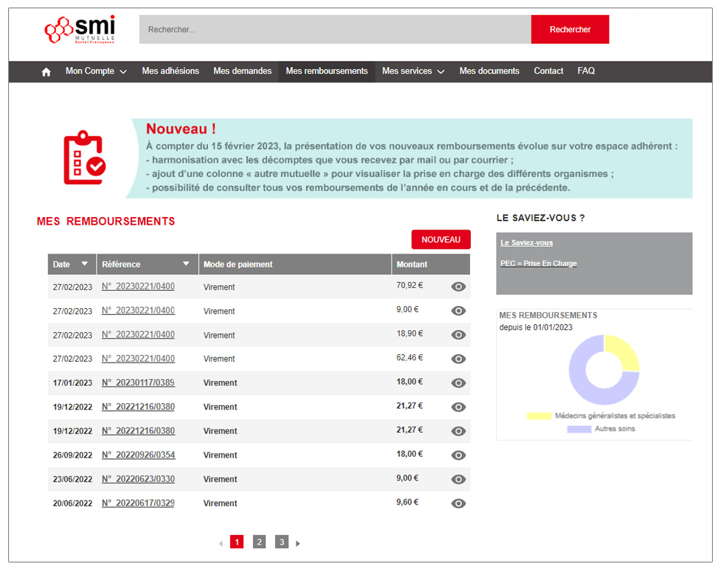Go to next page using right arrow
Image resolution: width=721 pixels, height=570 pixels.
(298, 543)
